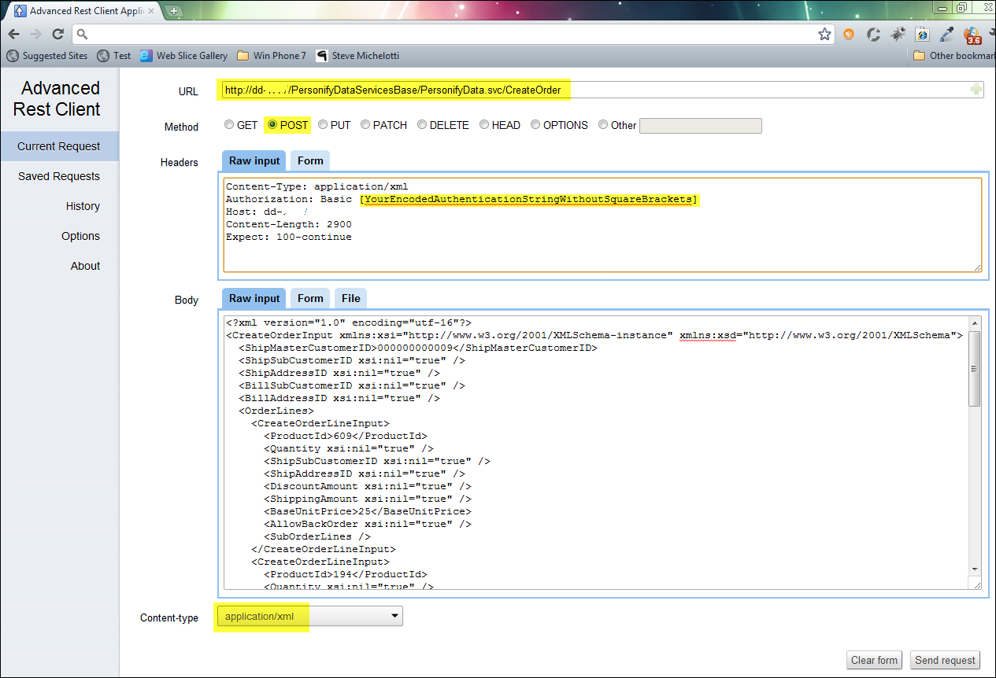Click the Content-Length: 2900 header line

[x=288, y=224]
